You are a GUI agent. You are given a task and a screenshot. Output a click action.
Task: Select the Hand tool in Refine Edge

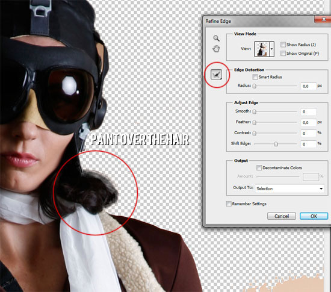[x=216, y=49]
